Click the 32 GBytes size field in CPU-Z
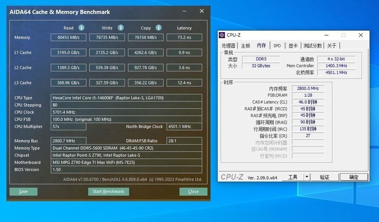Screen dimensions: 379x222 [x=261, y=66]
